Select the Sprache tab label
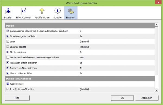The width and height of the screenshot is (163, 105). point(57,18)
